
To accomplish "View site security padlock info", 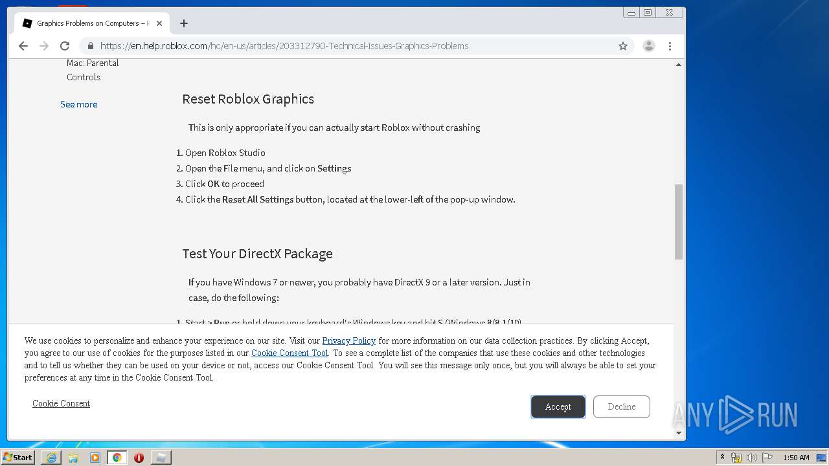I will click(90, 46).
